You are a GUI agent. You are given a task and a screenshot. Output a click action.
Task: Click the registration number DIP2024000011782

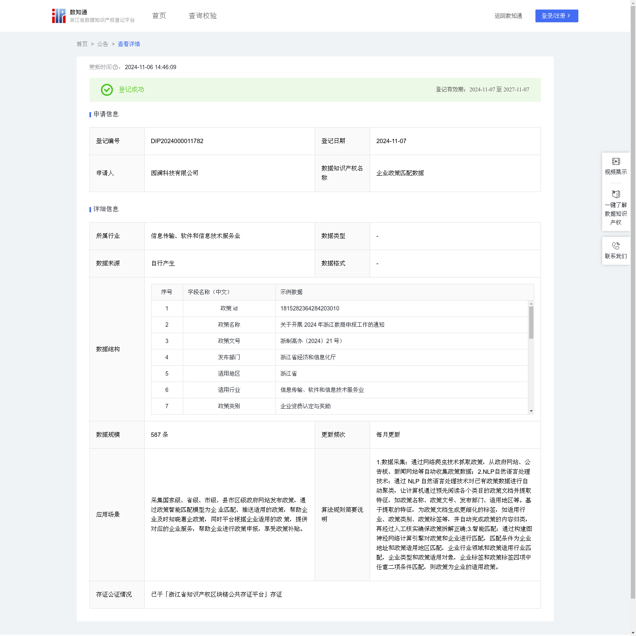(177, 141)
